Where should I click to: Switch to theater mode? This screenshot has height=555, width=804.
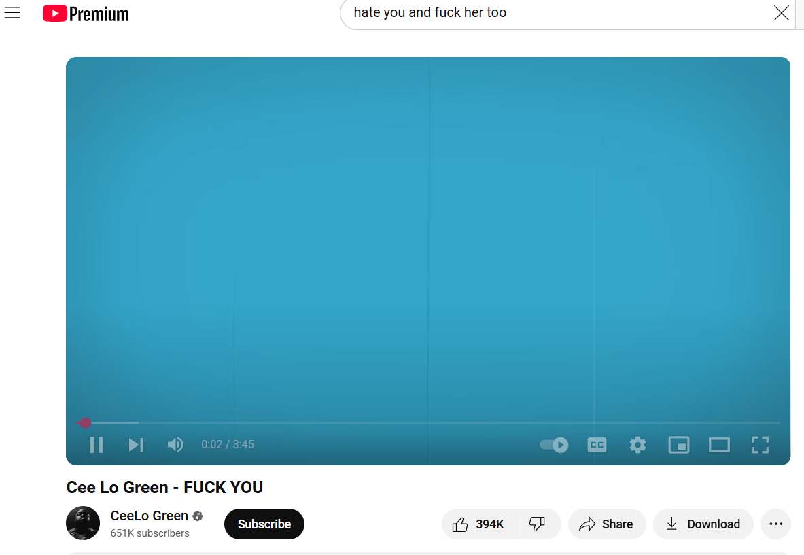[x=720, y=445]
